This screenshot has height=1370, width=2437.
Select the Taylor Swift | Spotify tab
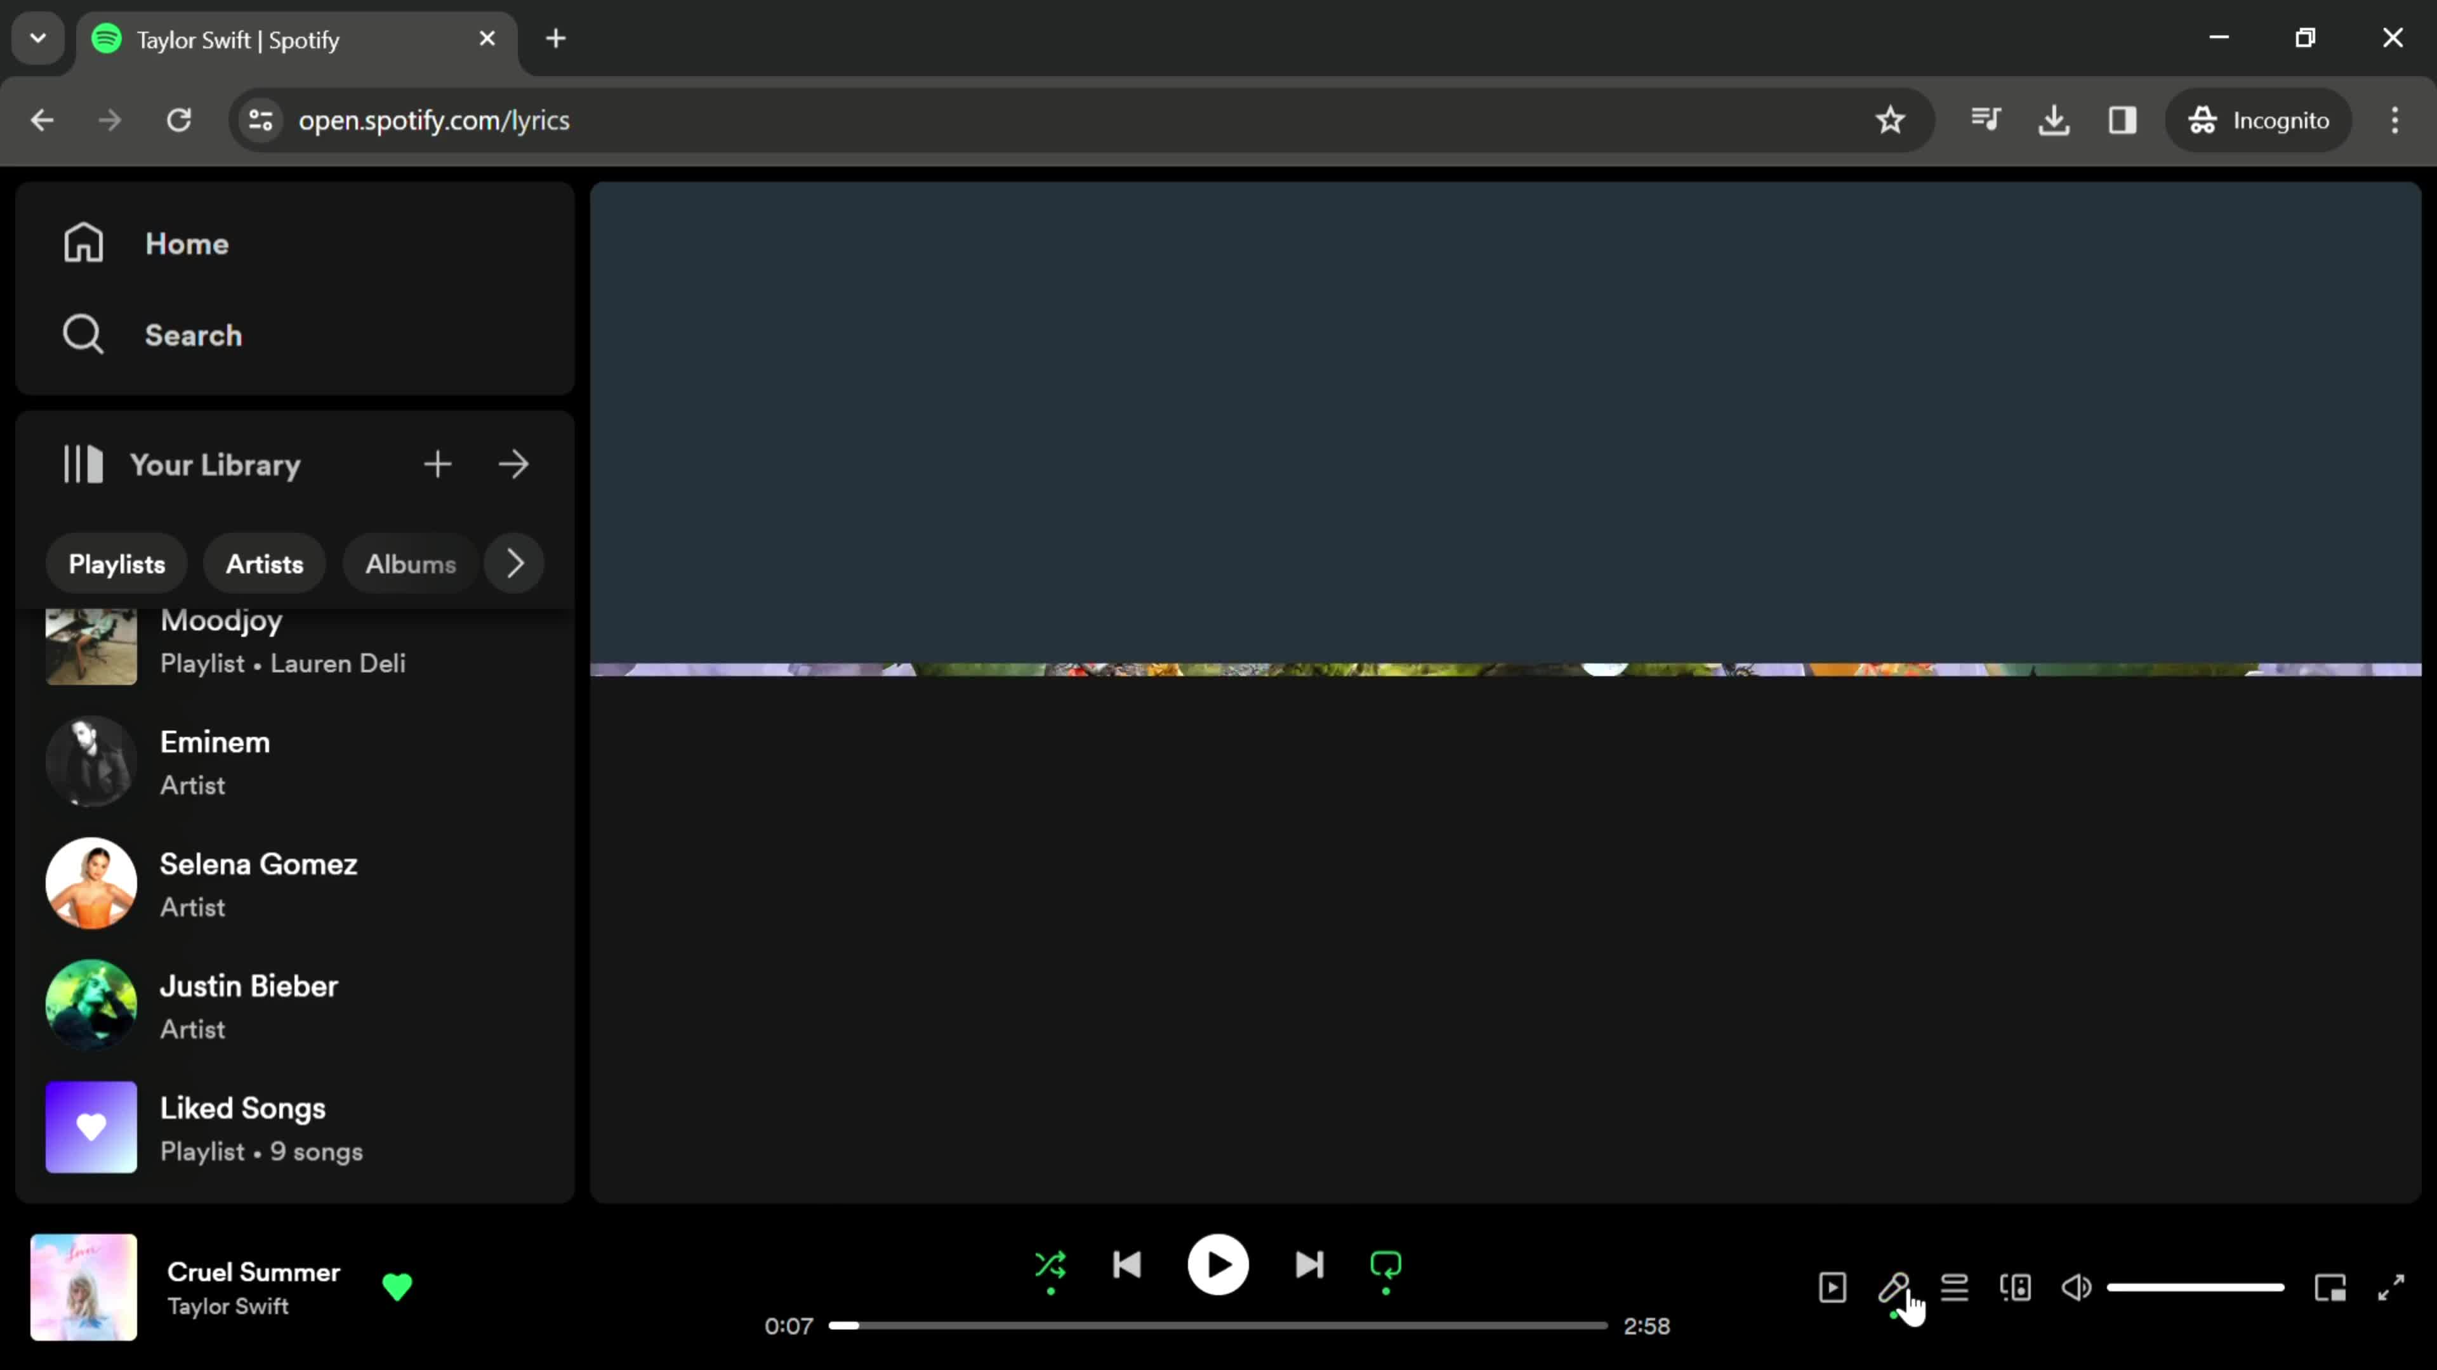(296, 40)
